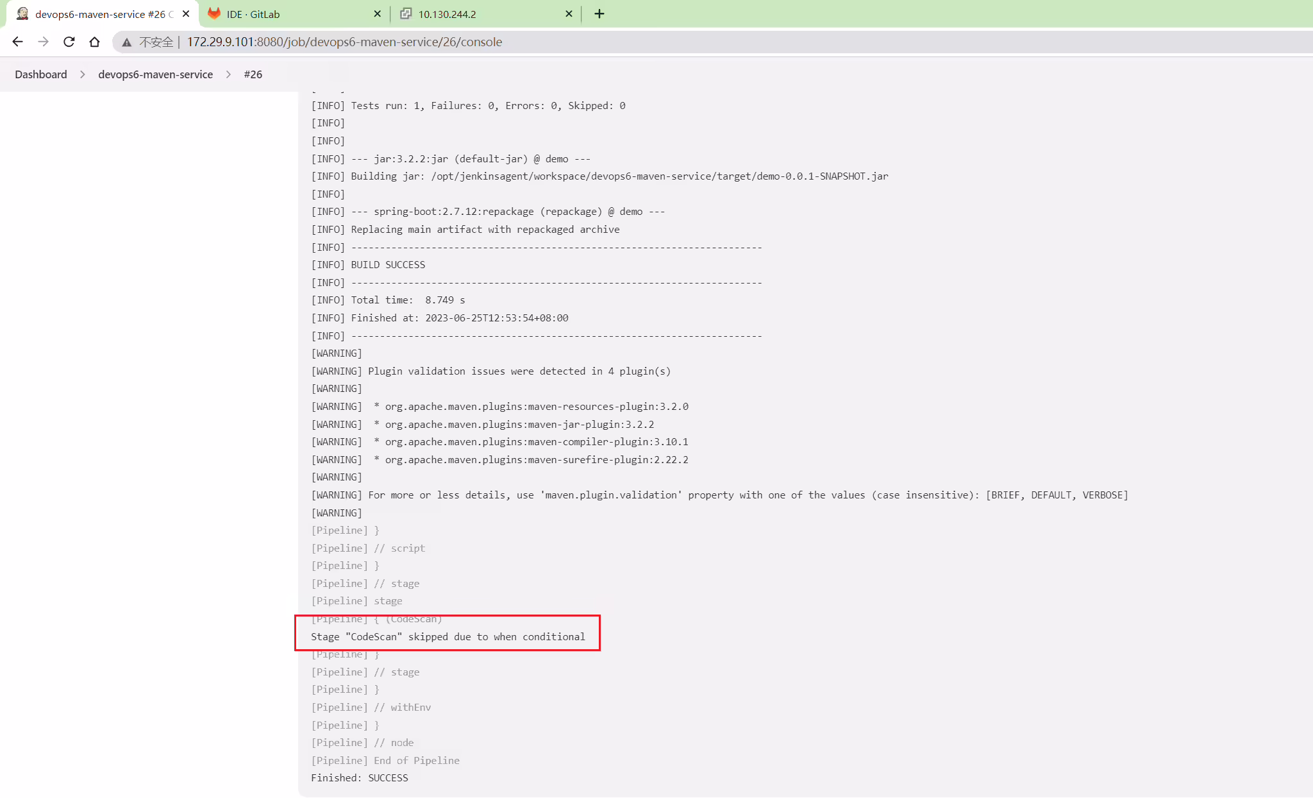Image resolution: width=1313 pixels, height=798 pixels.
Task: Reload the Jenkins console page
Action: (69, 42)
